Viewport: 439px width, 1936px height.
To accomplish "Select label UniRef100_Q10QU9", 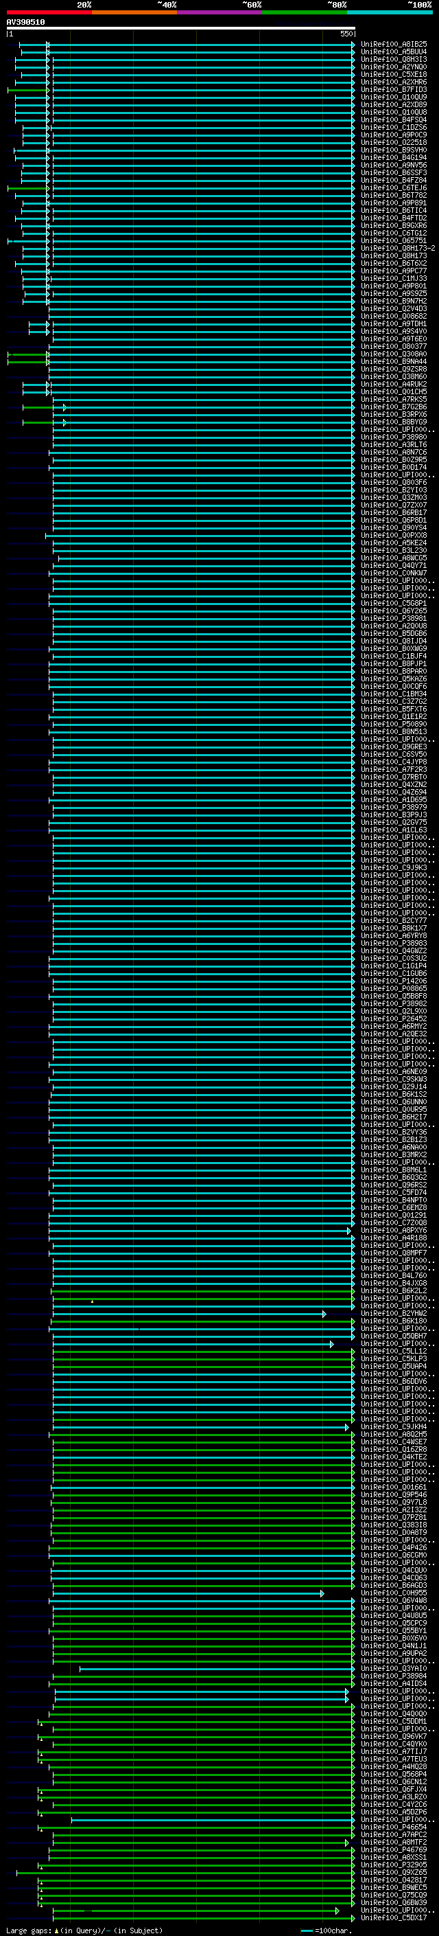I will 394,97.
